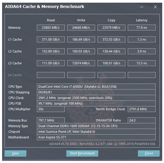Screen dimensions: 164x163
Task: Select Memory Read value 23883 MB/s
Action: (x=51, y=28)
